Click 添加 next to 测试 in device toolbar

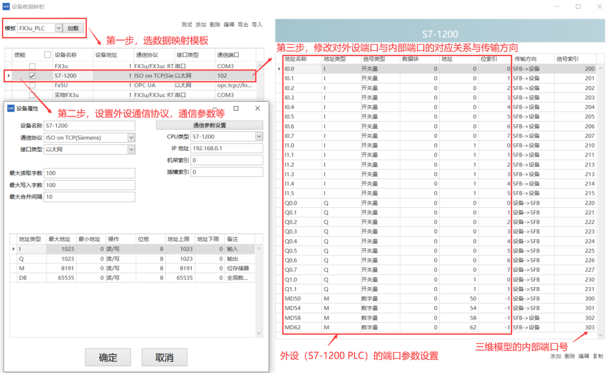point(201,25)
